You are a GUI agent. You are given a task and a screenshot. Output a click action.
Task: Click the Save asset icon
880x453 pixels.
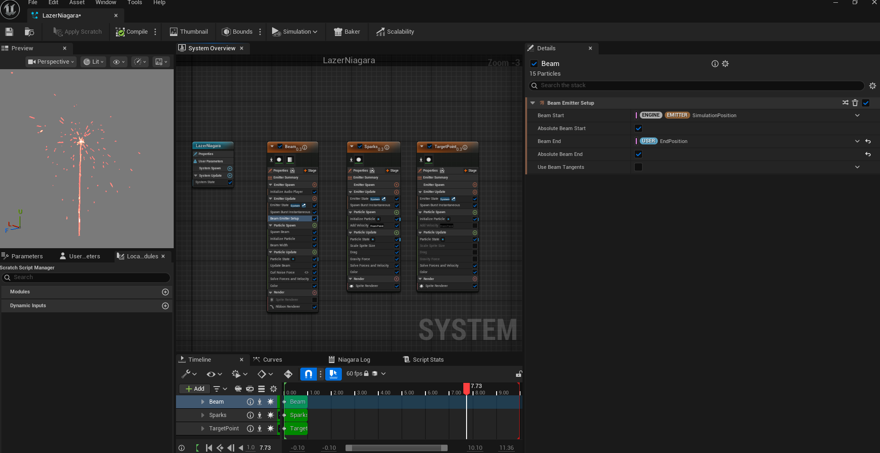click(x=9, y=32)
